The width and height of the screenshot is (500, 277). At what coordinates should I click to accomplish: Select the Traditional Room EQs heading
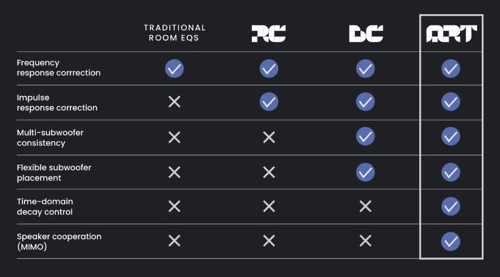click(x=175, y=33)
